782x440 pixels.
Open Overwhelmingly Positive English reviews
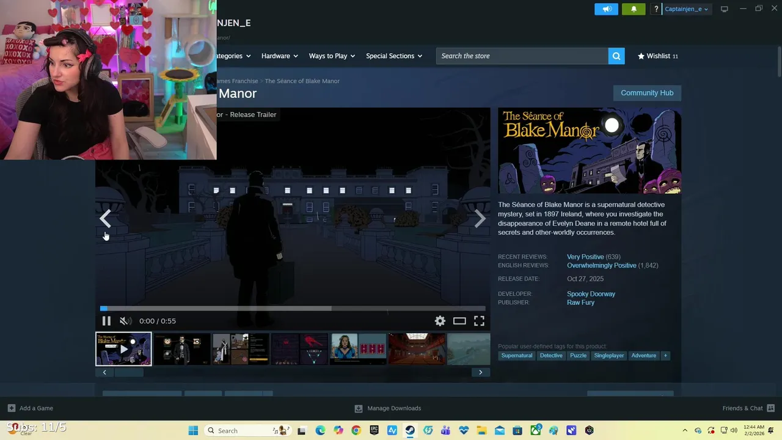[602, 265]
